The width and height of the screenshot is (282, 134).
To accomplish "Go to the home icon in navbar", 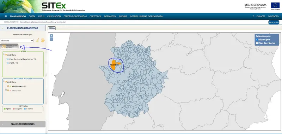I will point(6,16).
